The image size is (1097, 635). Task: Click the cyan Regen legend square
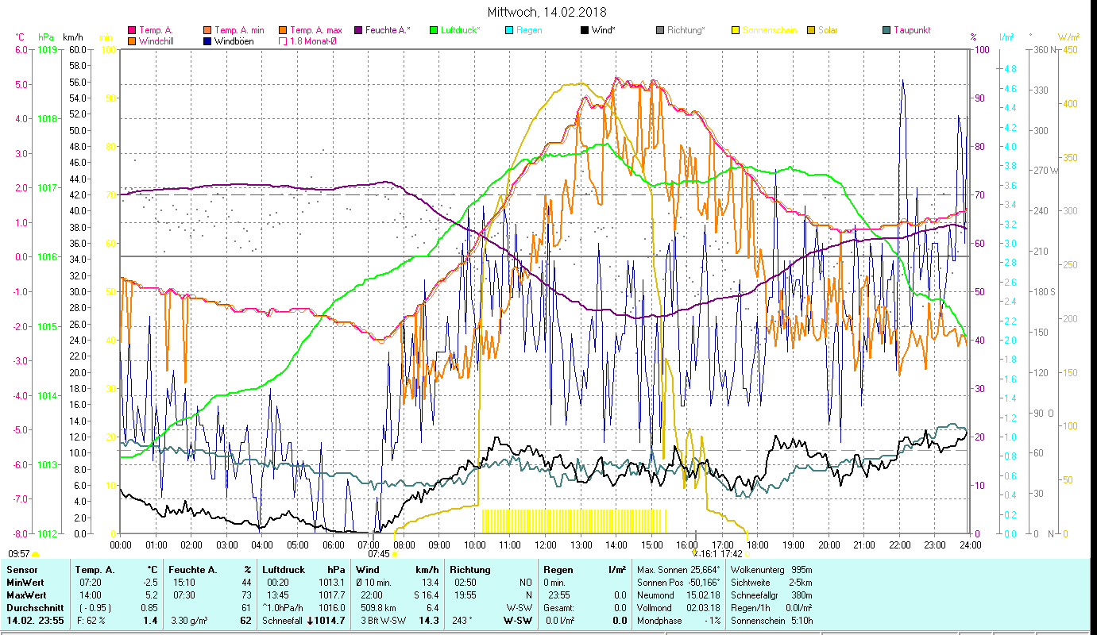[x=509, y=30]
